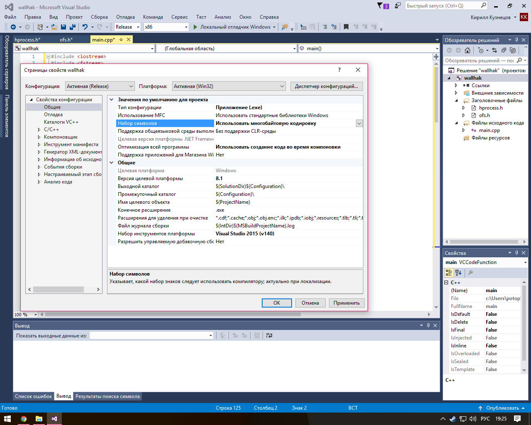Switch to the ofs.h tab
Viewport: 531px width, 425px height.
click(66, 39)
